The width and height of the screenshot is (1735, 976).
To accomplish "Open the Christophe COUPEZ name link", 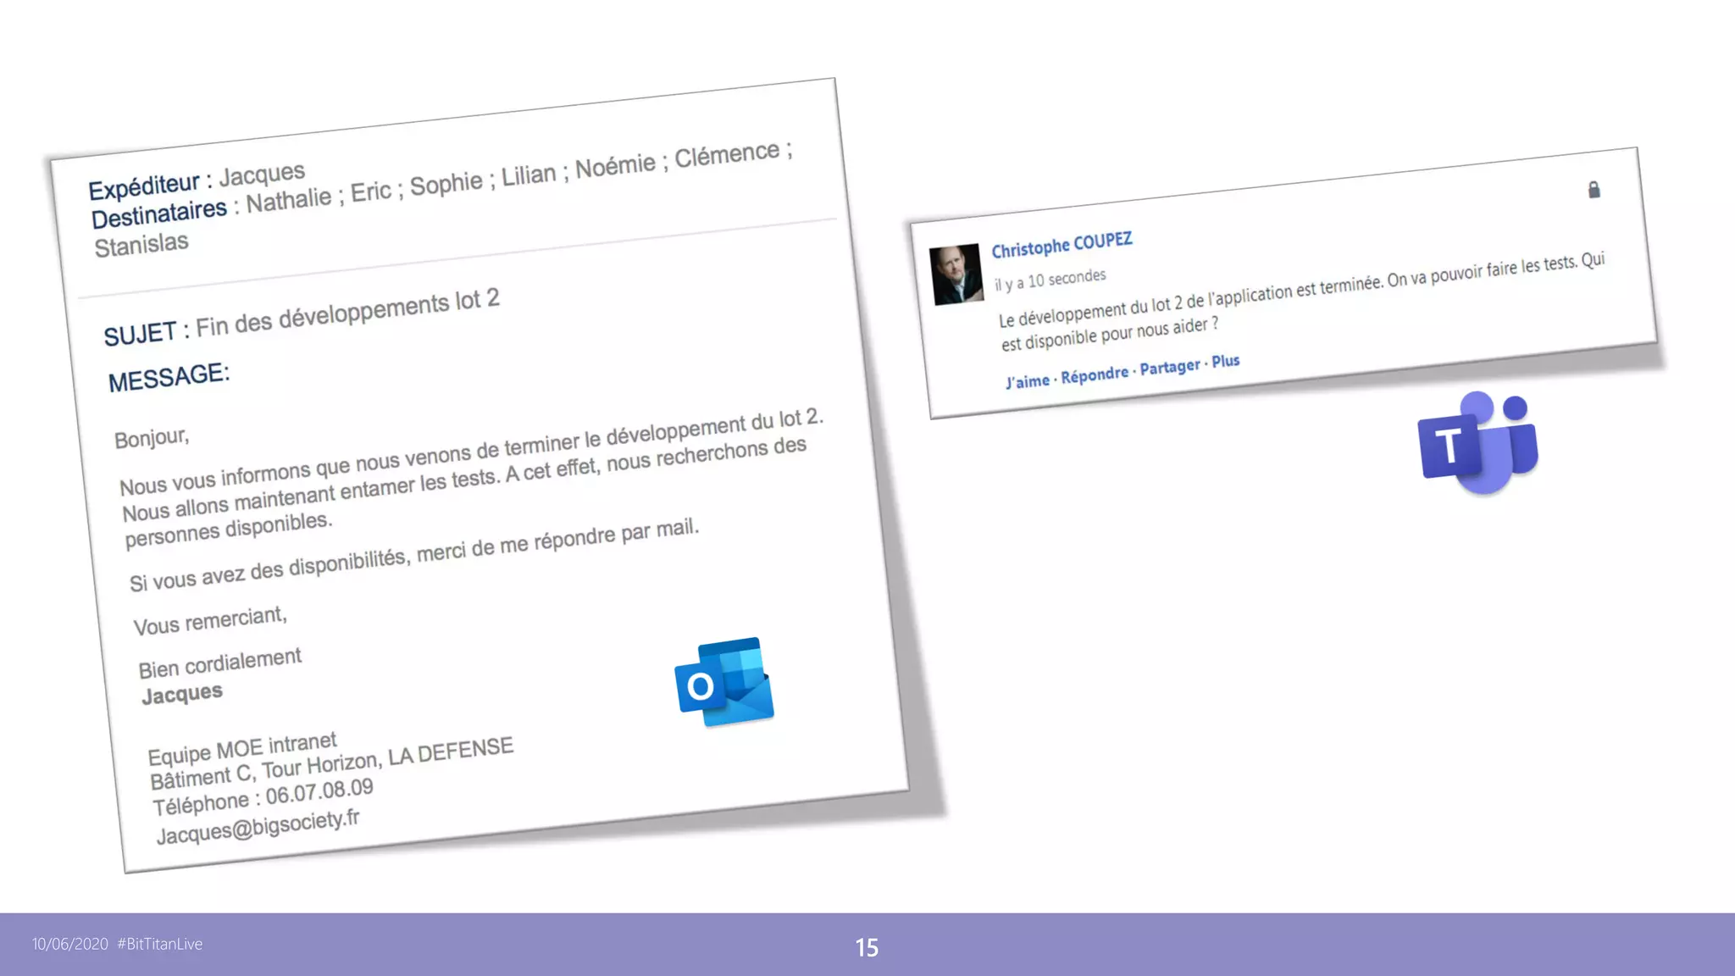I will (x=1062, y=245).
